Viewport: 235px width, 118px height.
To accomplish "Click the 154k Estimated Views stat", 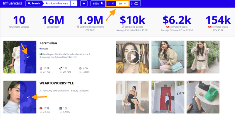I will 218,23.
